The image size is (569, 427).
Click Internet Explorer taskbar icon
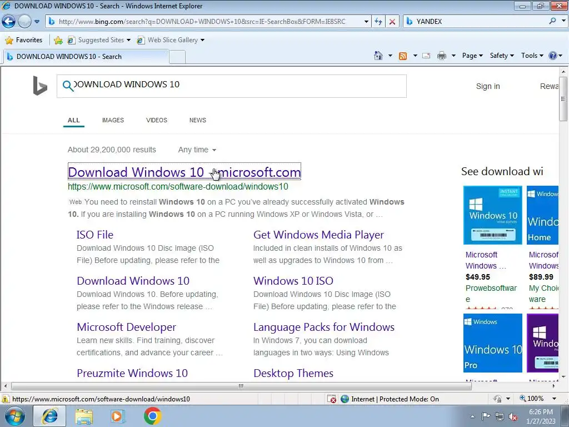49,416
